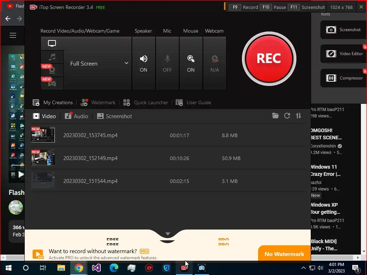Click F10 Pause hotkey label

[273, 7]
